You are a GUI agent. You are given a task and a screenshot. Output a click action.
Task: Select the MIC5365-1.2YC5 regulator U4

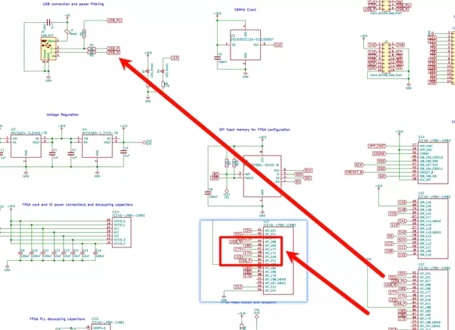point(96,143)
